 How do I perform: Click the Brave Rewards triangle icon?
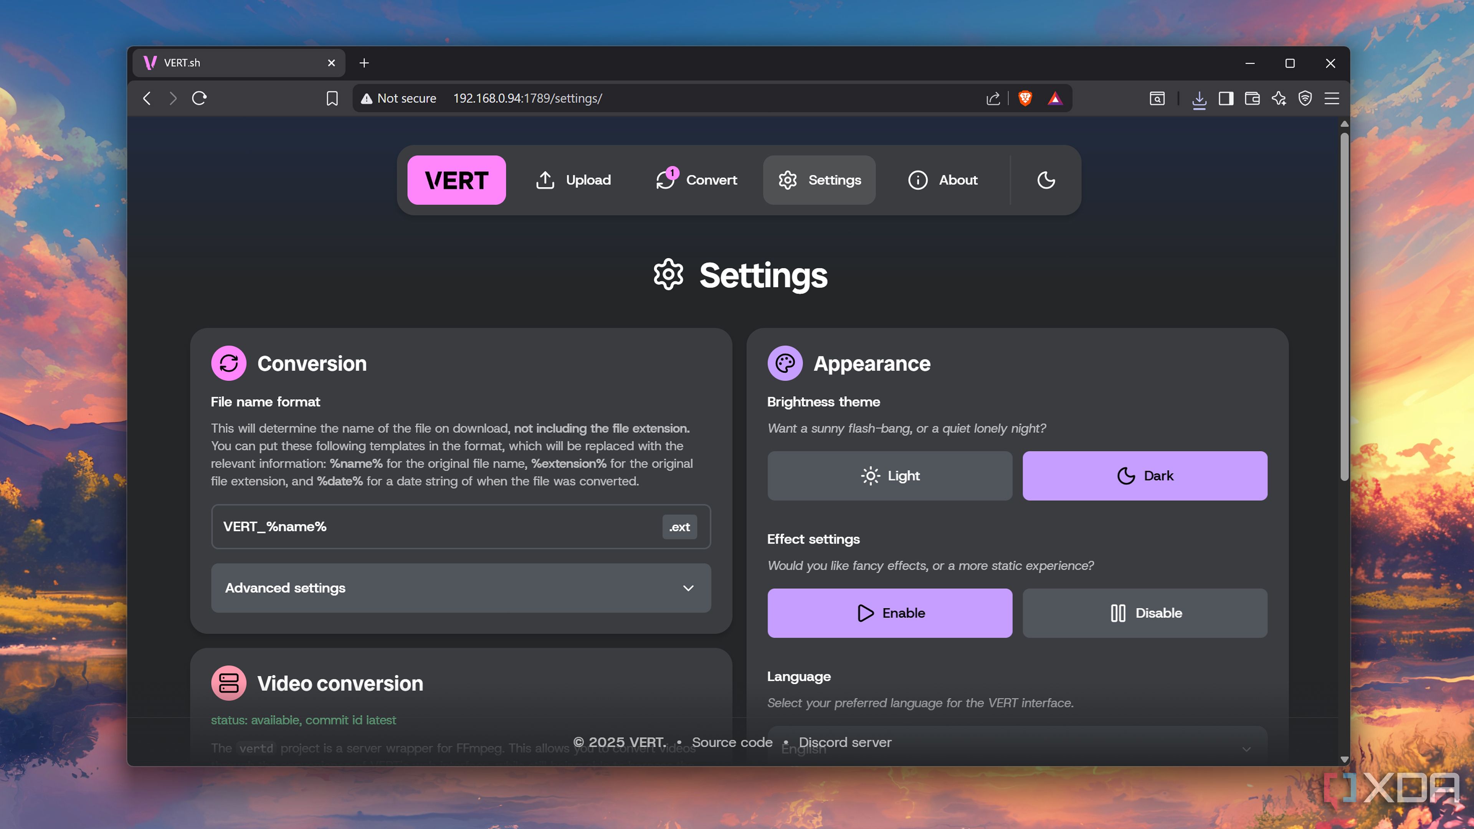(x=1054, y=98)
